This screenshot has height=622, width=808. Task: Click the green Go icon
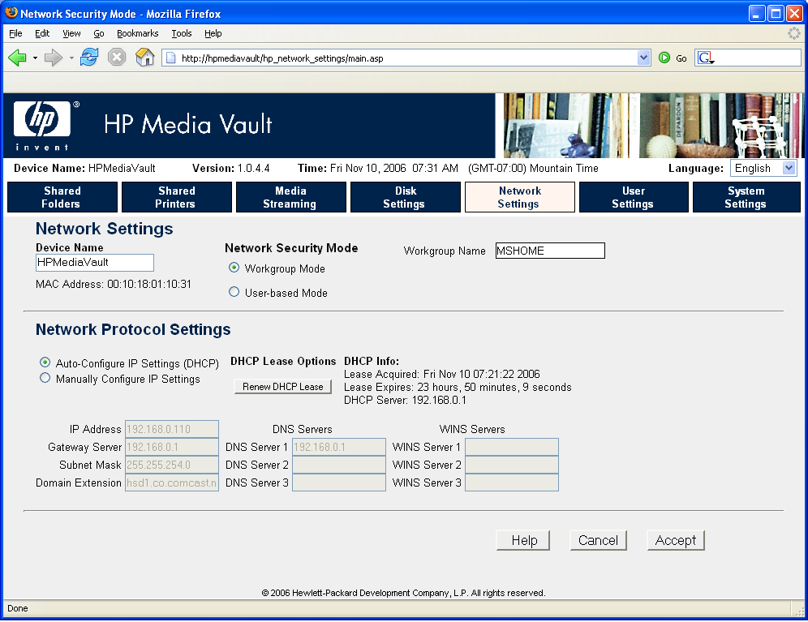(x=664, y=58)
